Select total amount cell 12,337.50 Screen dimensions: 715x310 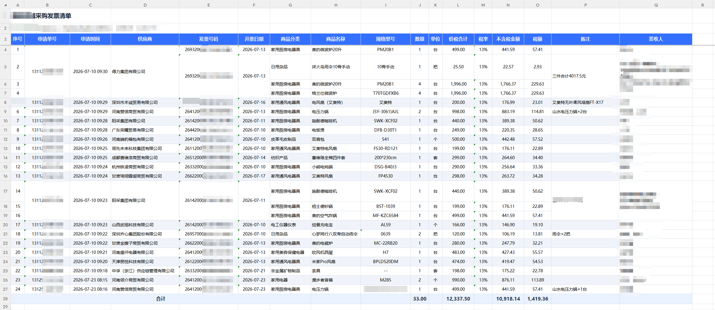458,299
